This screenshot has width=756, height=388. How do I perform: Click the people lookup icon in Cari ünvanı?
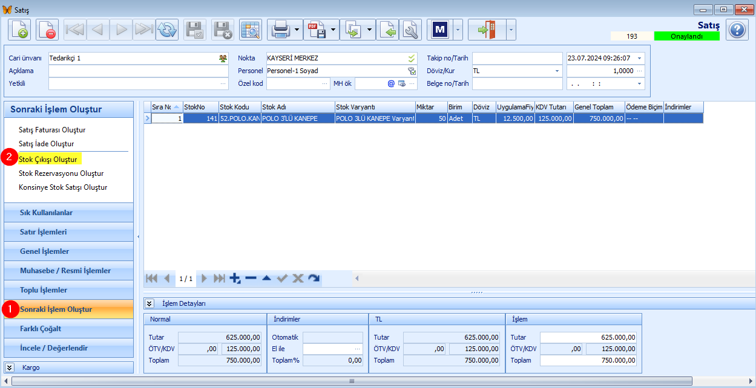click(x=223, y=58)
